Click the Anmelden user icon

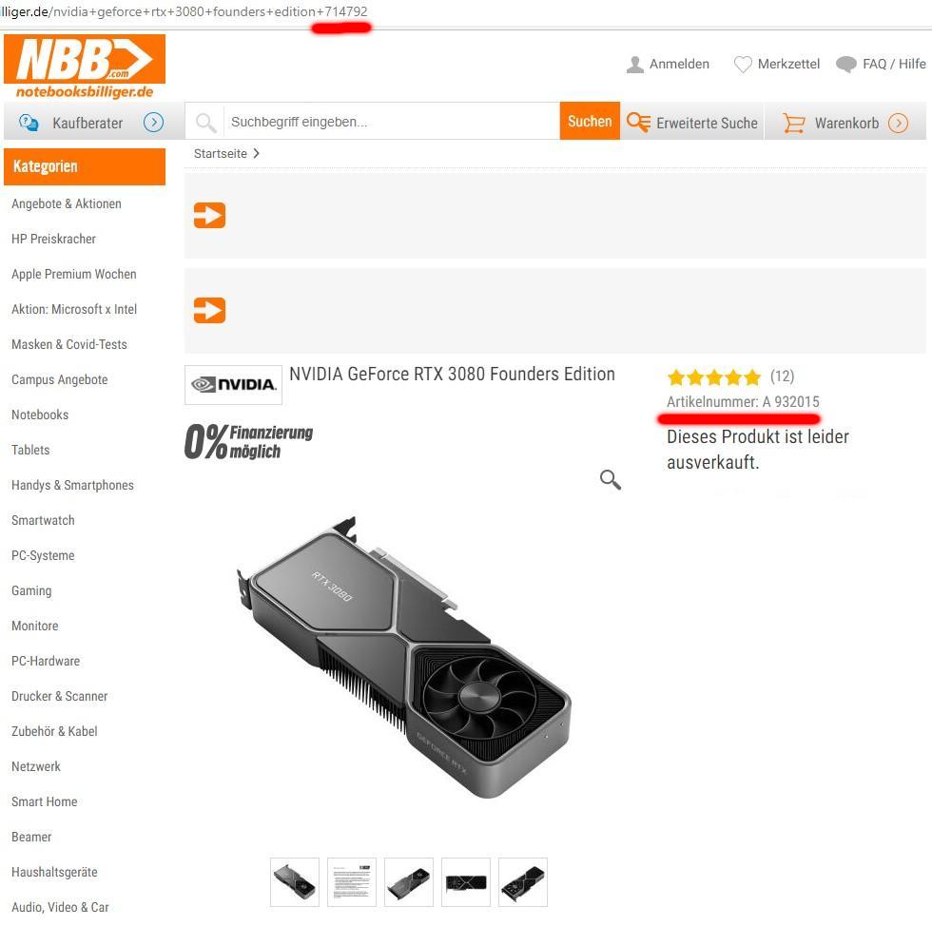pyautogui.click(x=635, y=65)
